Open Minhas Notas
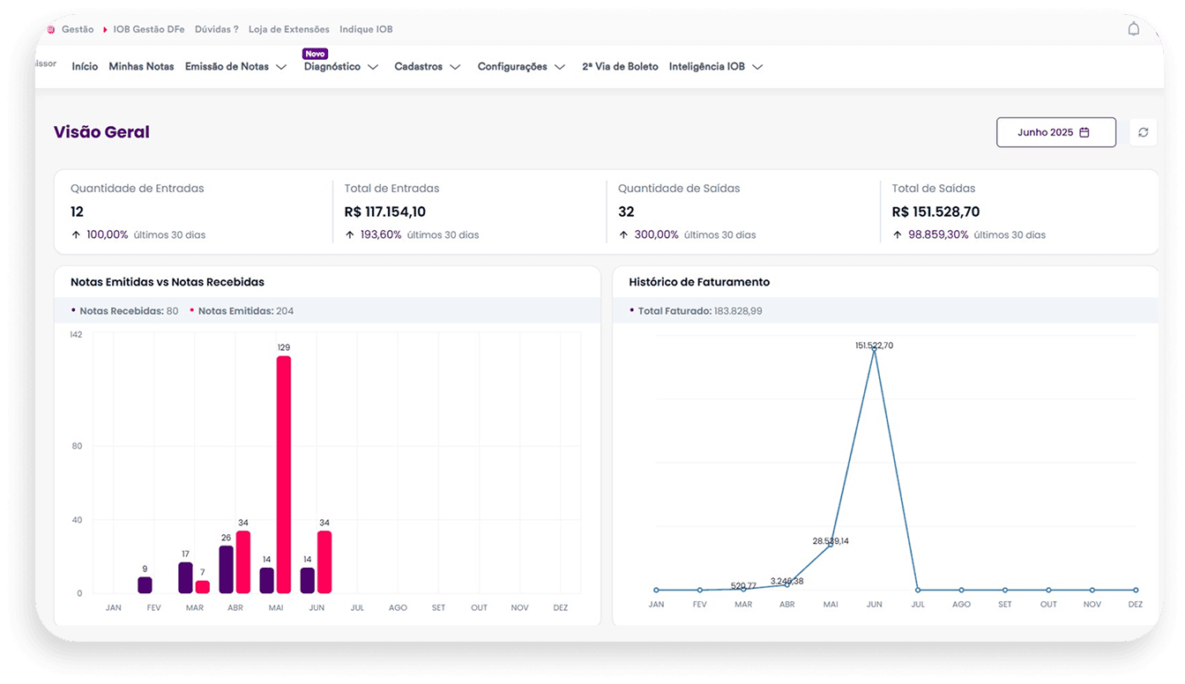The height and width of the screenshot is (684, 1185). (141, 66)
